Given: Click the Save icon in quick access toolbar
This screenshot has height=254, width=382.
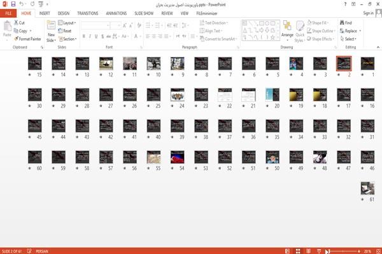Looking at the screenshot, I should click(13, 4).
